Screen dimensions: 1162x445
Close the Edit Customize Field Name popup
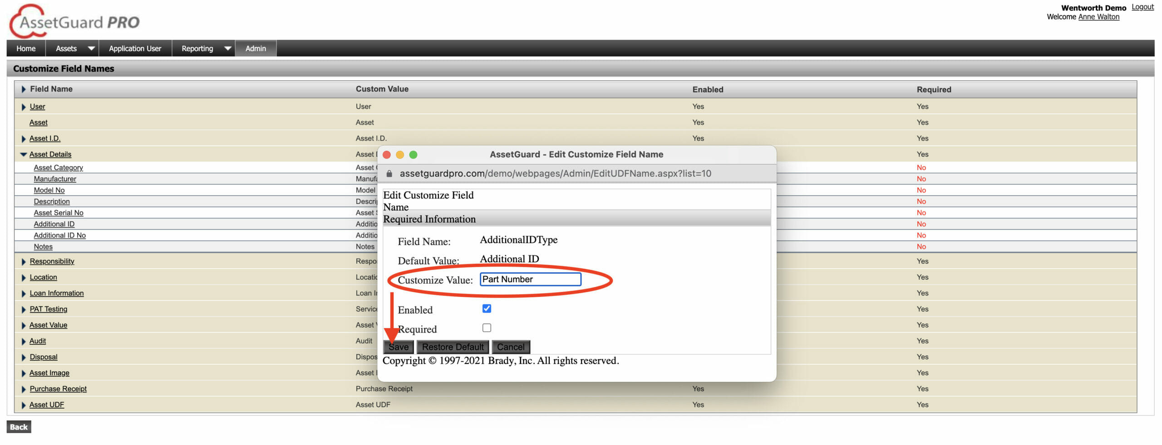[387, 155]
